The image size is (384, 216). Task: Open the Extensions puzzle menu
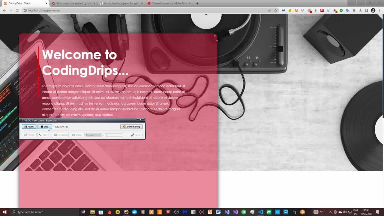[354, 10]
